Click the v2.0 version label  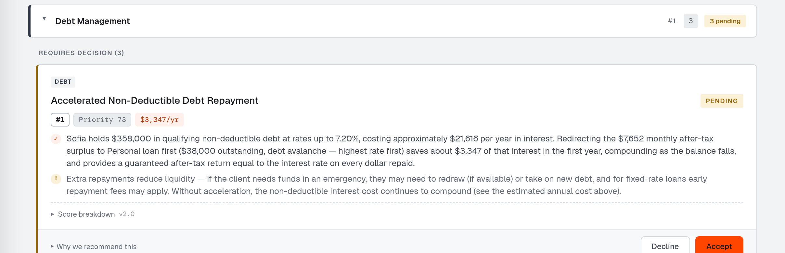coord(127,214)
